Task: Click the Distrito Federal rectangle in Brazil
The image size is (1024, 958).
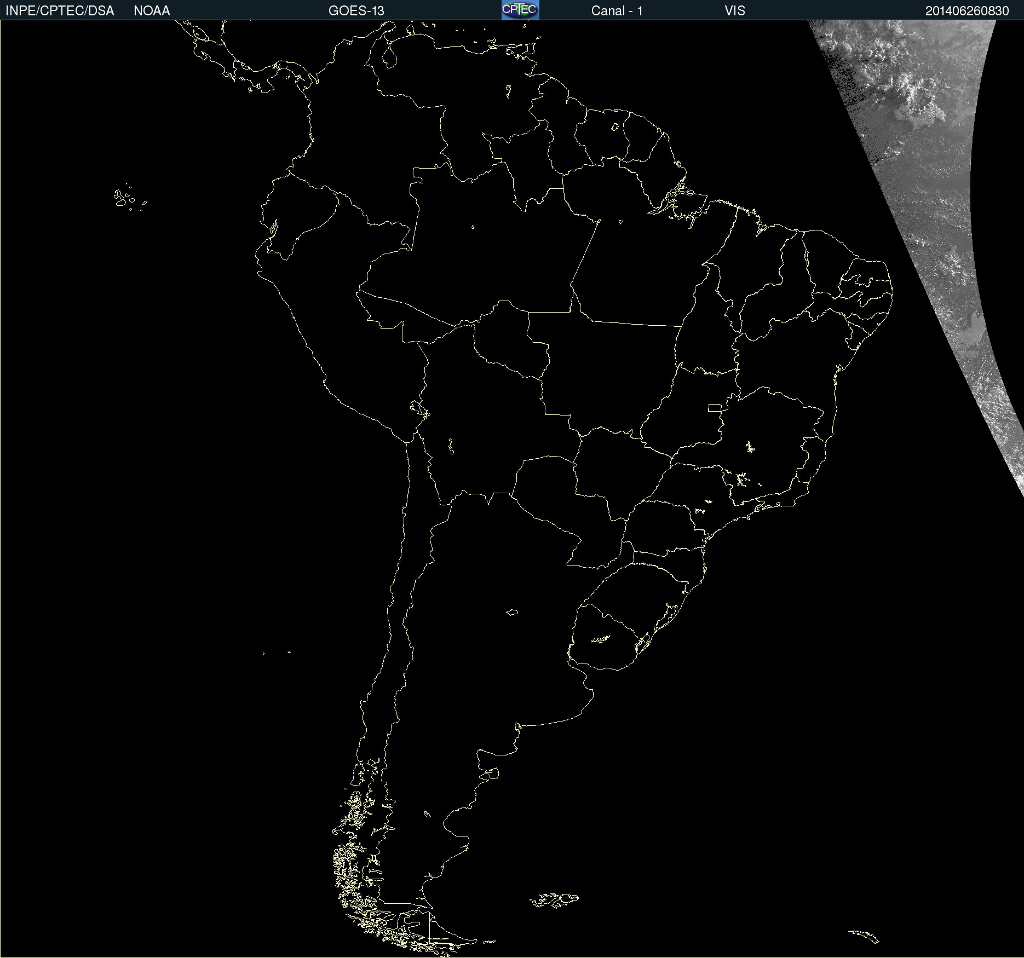Action: coord(715,408)
